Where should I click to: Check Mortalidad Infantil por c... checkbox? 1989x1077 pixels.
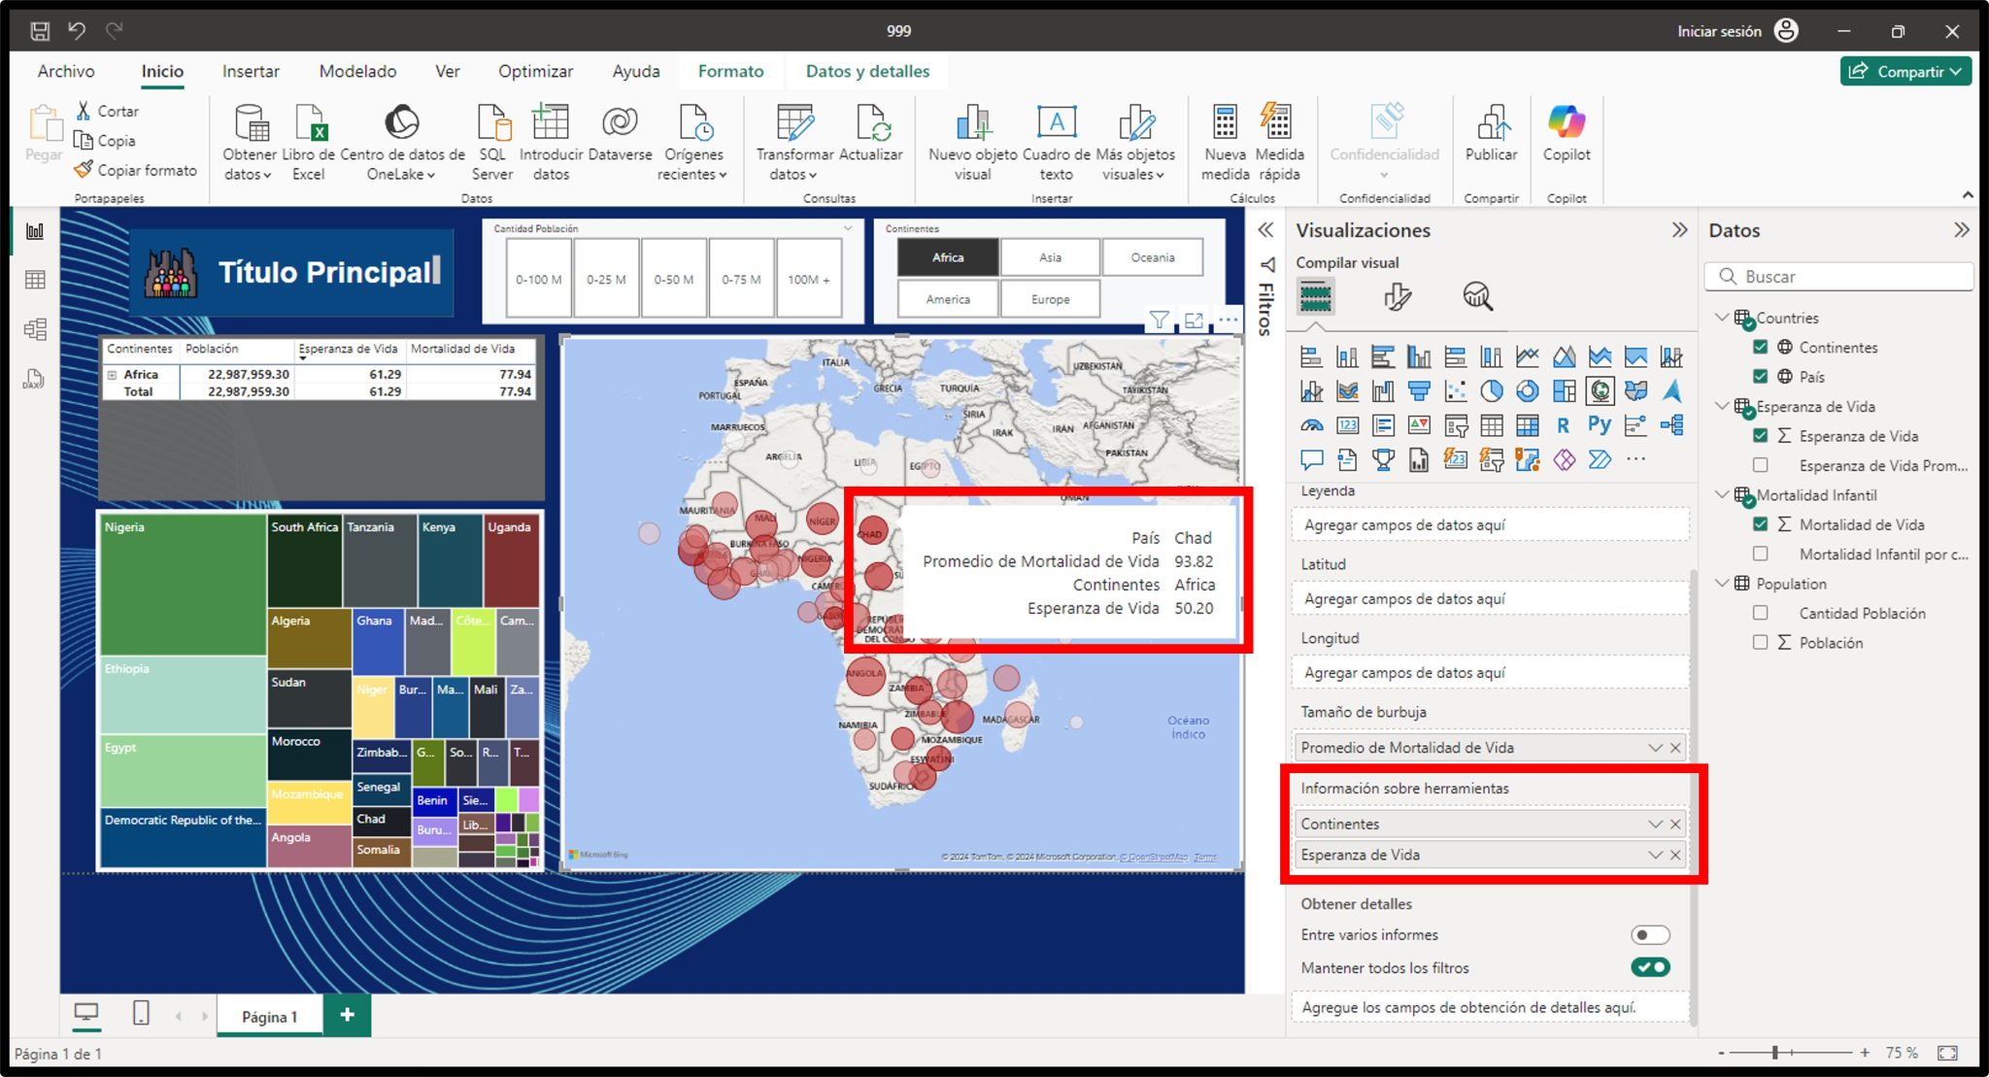[x=1760, y=554]
